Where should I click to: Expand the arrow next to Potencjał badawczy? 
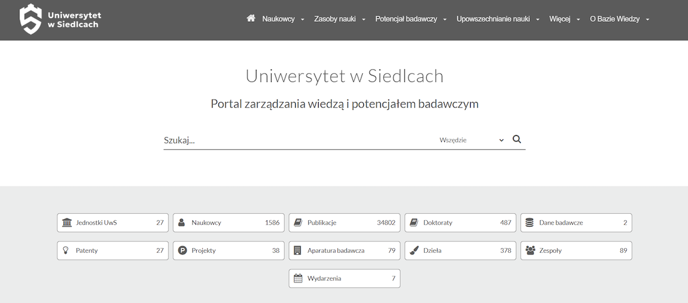[445, 19]
